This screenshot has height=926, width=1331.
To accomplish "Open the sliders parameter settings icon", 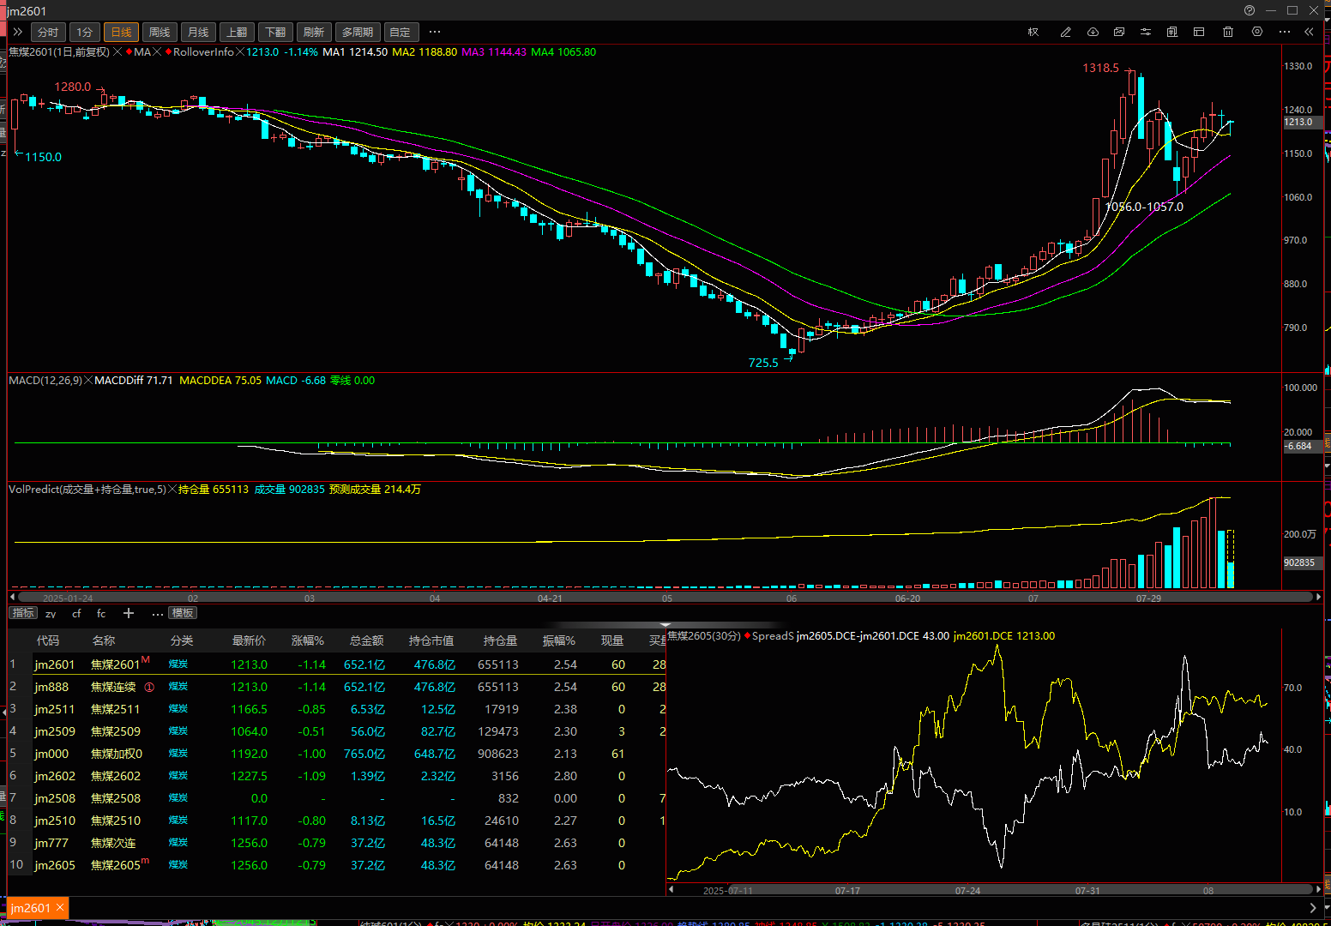I will 1145,32.
